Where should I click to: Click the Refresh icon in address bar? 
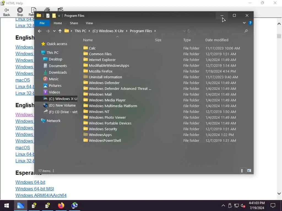coord(189,31)
